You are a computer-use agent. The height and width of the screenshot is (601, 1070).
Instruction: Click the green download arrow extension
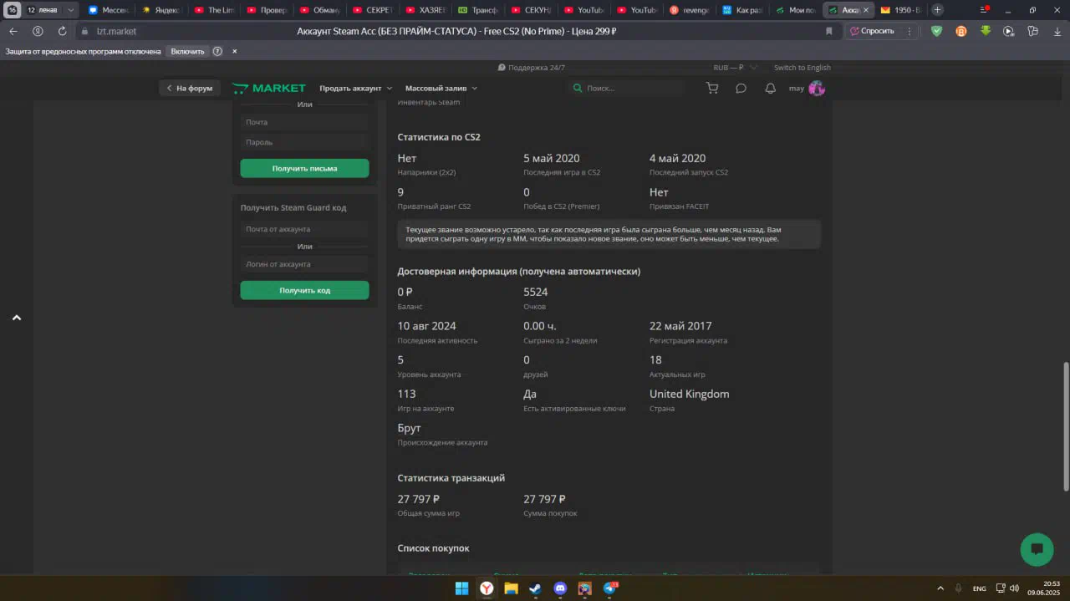pyautogui.click(x=986, y=31)
